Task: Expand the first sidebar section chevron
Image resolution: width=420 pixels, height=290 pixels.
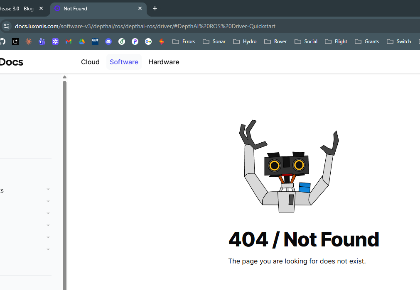Action: [48, 189]
